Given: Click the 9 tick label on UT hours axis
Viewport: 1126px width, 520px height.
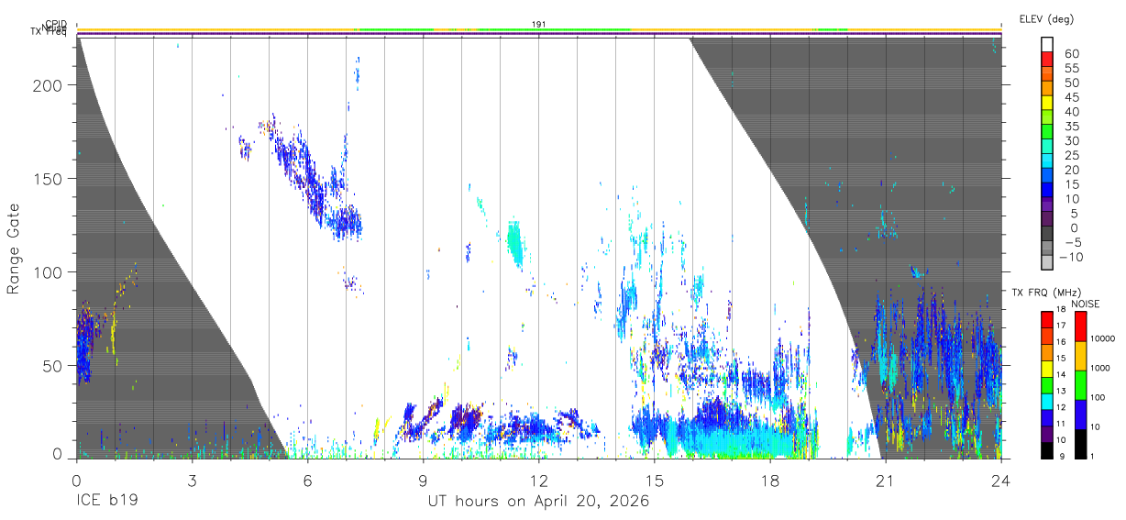Looking at the screenshot, I should (x=424, y=480).
